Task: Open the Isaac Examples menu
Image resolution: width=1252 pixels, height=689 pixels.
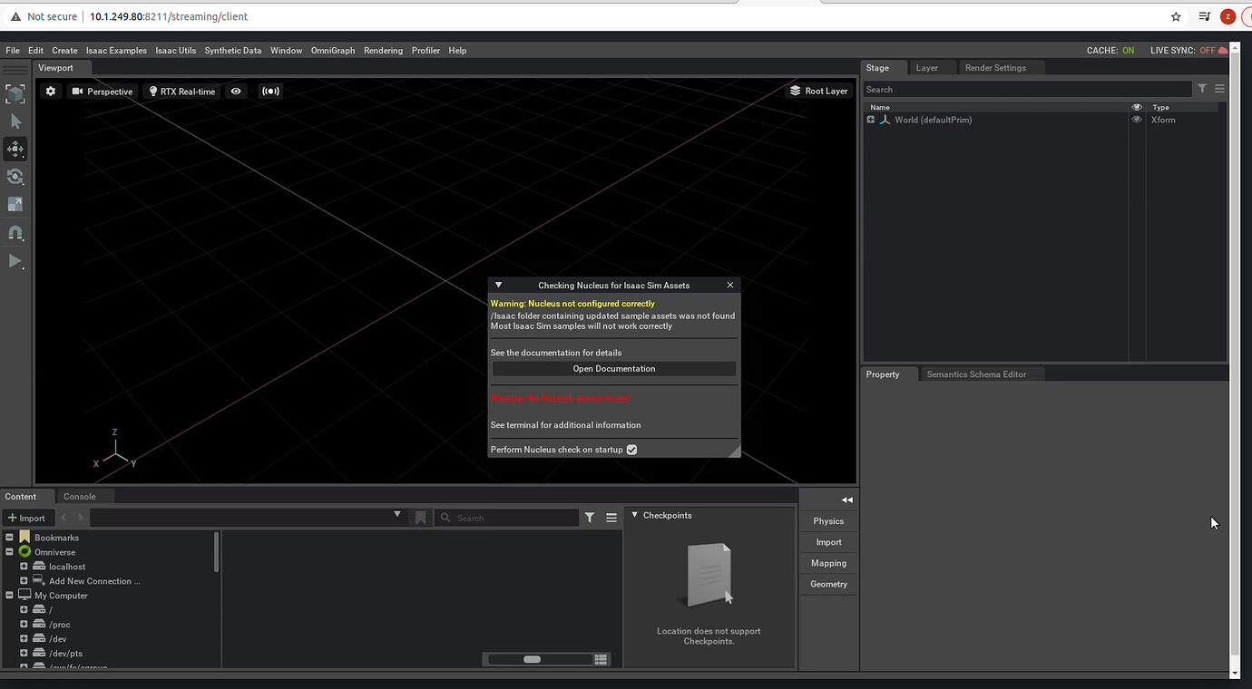Action: tap(116, 51)
